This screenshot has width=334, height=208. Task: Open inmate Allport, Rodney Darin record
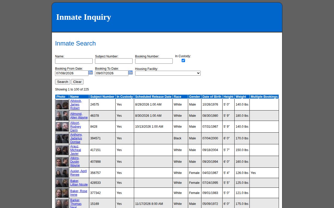76,127
